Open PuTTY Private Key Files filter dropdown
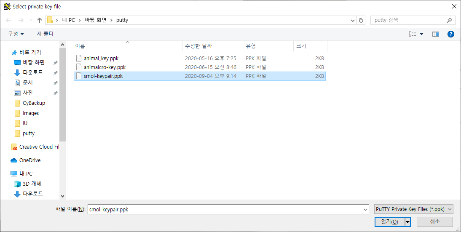The width and height of the screenshot is (461, 232). tap(414, 209)
